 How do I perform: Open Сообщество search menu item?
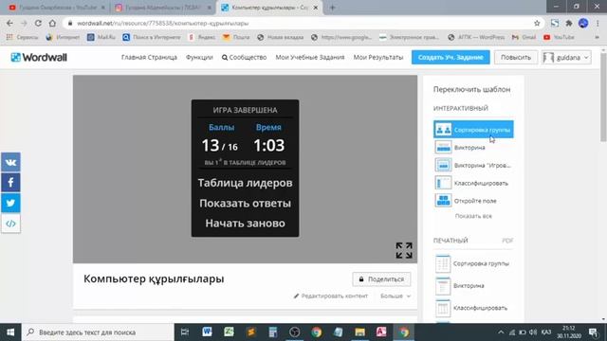pos(245,57)
